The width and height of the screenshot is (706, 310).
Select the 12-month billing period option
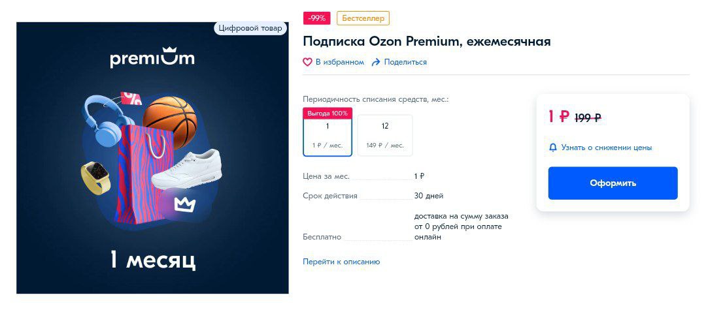pos(385,135)
